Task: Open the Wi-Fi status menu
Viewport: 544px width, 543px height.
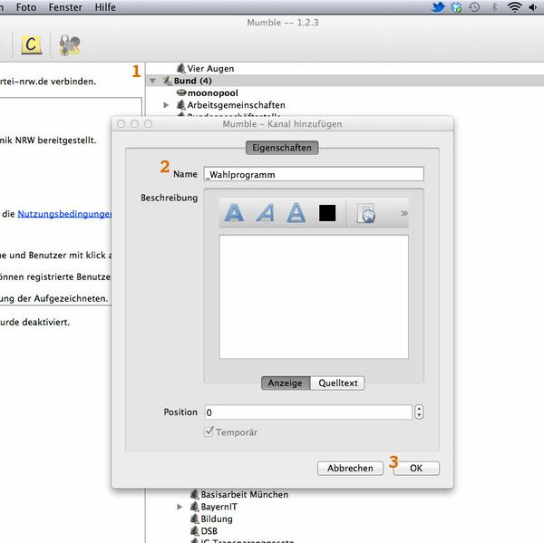Action: tap(515, 7)
